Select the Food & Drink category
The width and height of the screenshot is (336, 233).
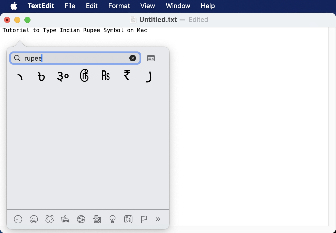[65, 219]
